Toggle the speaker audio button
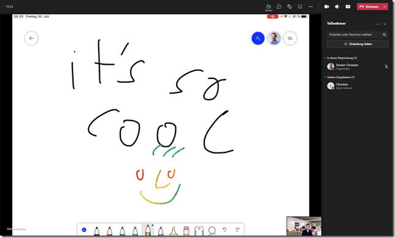The height and width of the screenshot is (238, 395). [337, 7]
